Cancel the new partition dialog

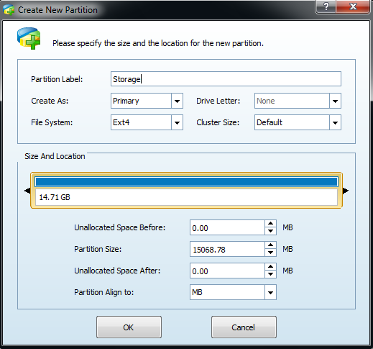244,327
